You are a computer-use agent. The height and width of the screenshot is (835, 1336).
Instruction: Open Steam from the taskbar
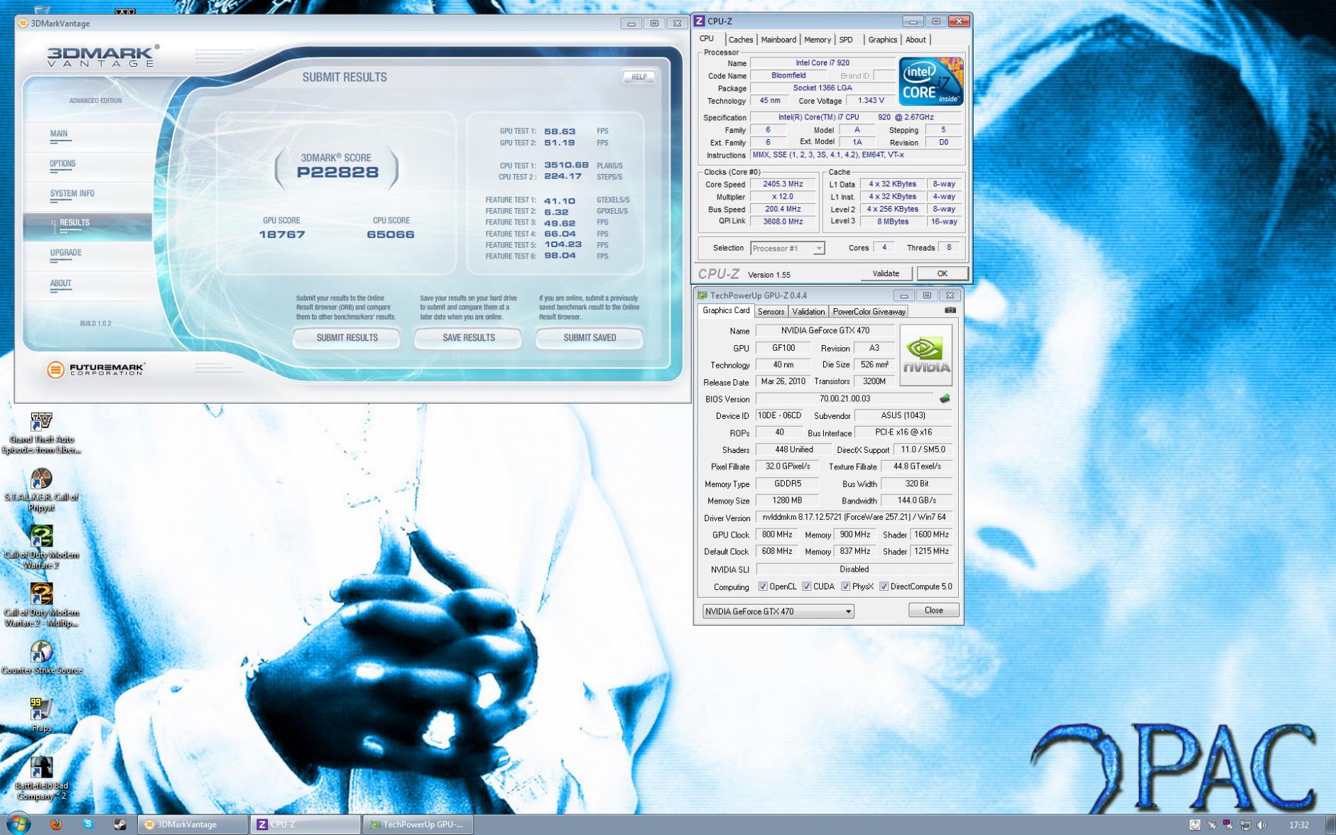(120, 824)
